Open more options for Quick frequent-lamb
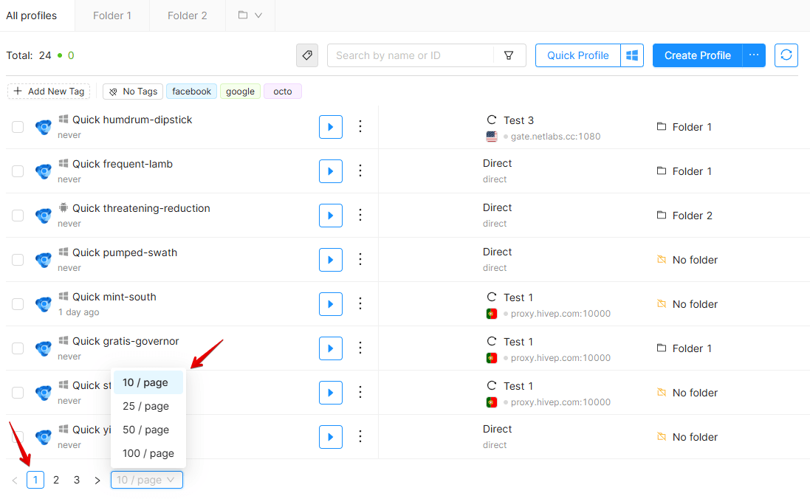 click(x=360, y=171)
